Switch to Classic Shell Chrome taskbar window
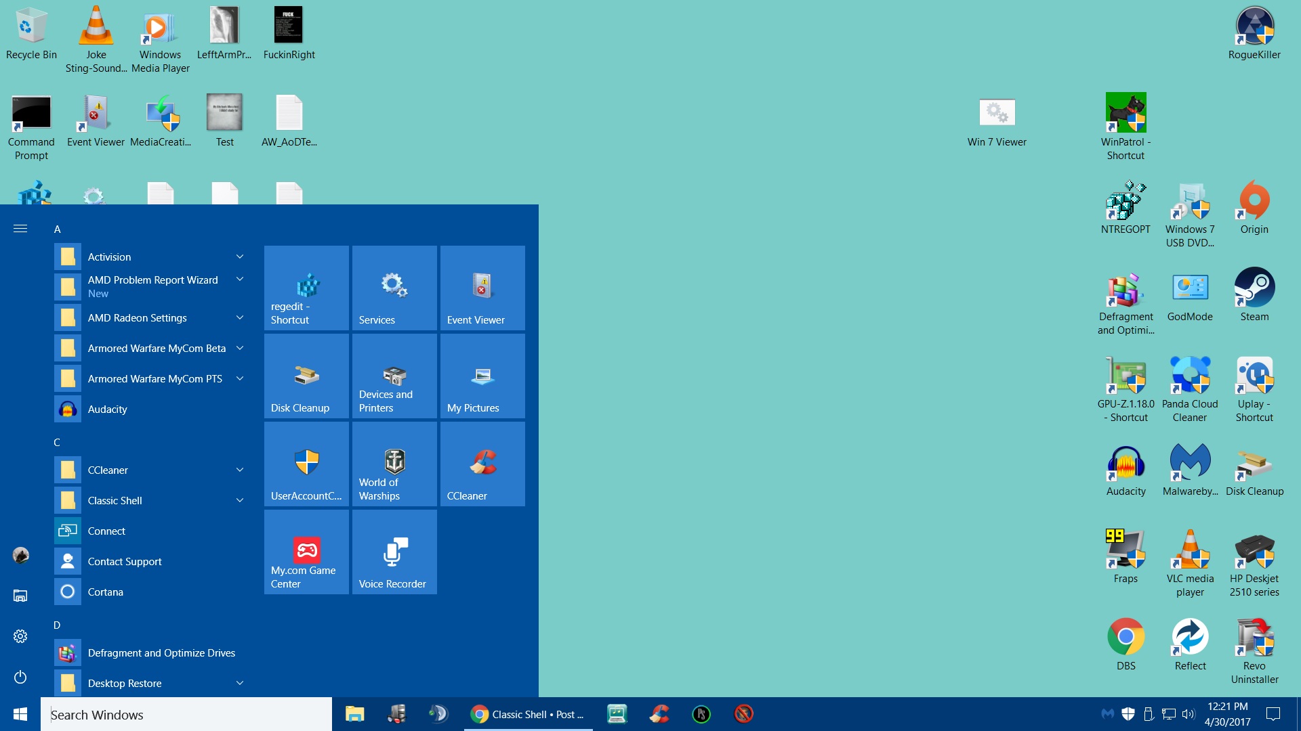 click(x=528, y=714)
